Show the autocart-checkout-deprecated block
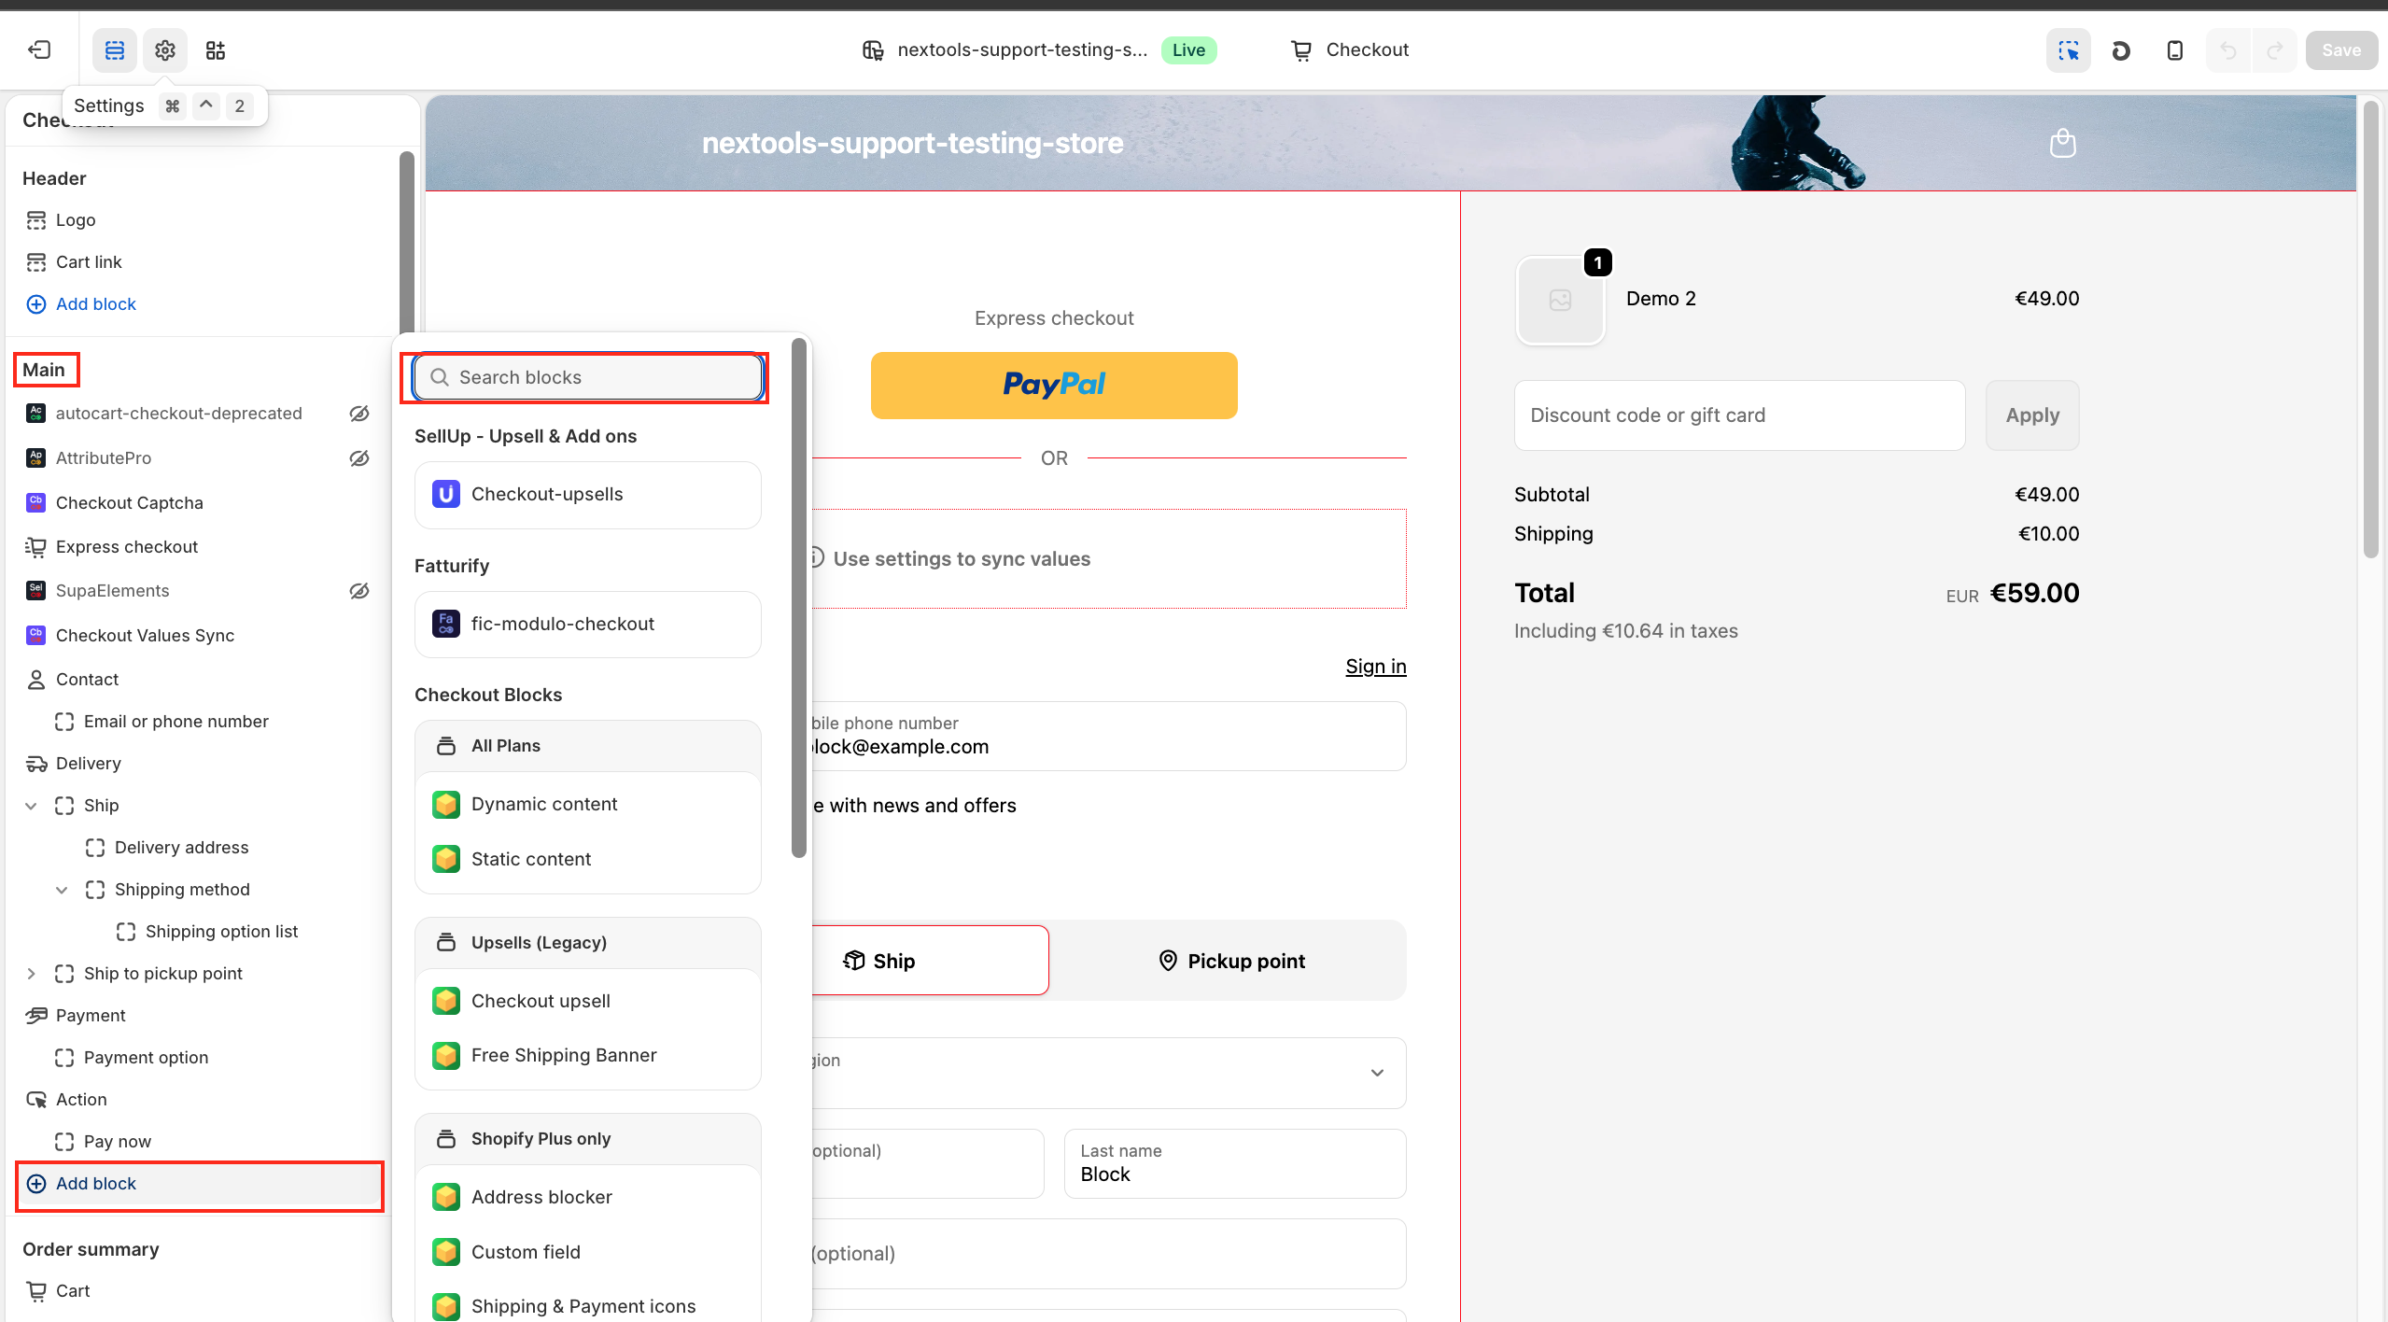Image resolution: width=2388 pixels, height=1322 pixels. tap(359, 414)
